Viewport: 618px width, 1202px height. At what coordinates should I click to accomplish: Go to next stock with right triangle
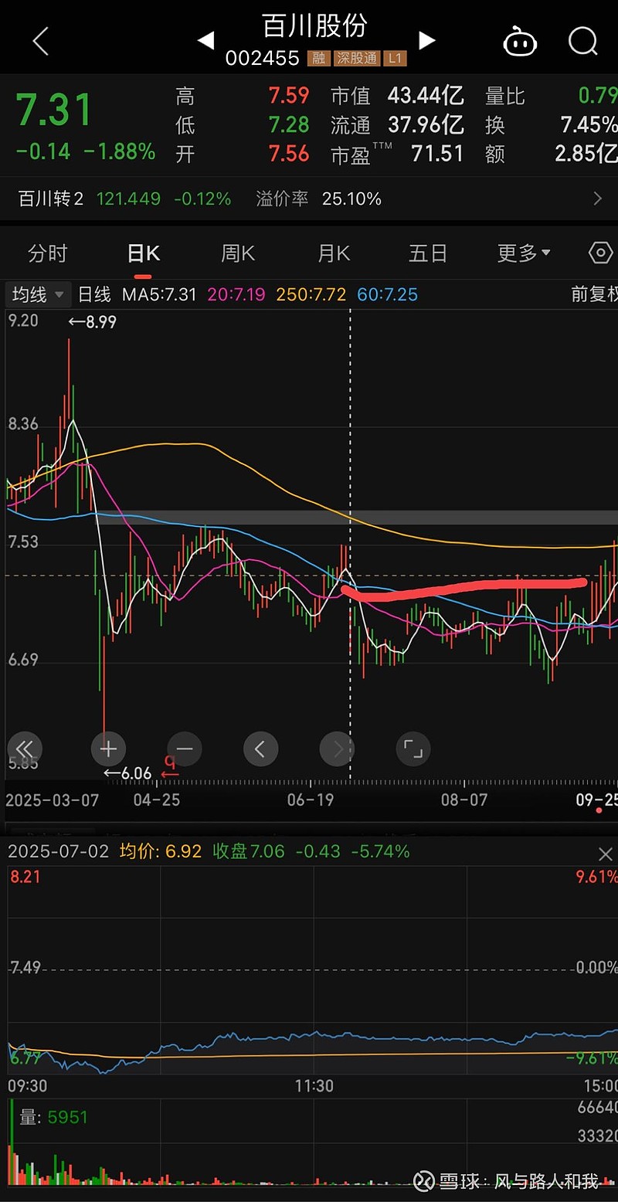[x=426, y=40]
